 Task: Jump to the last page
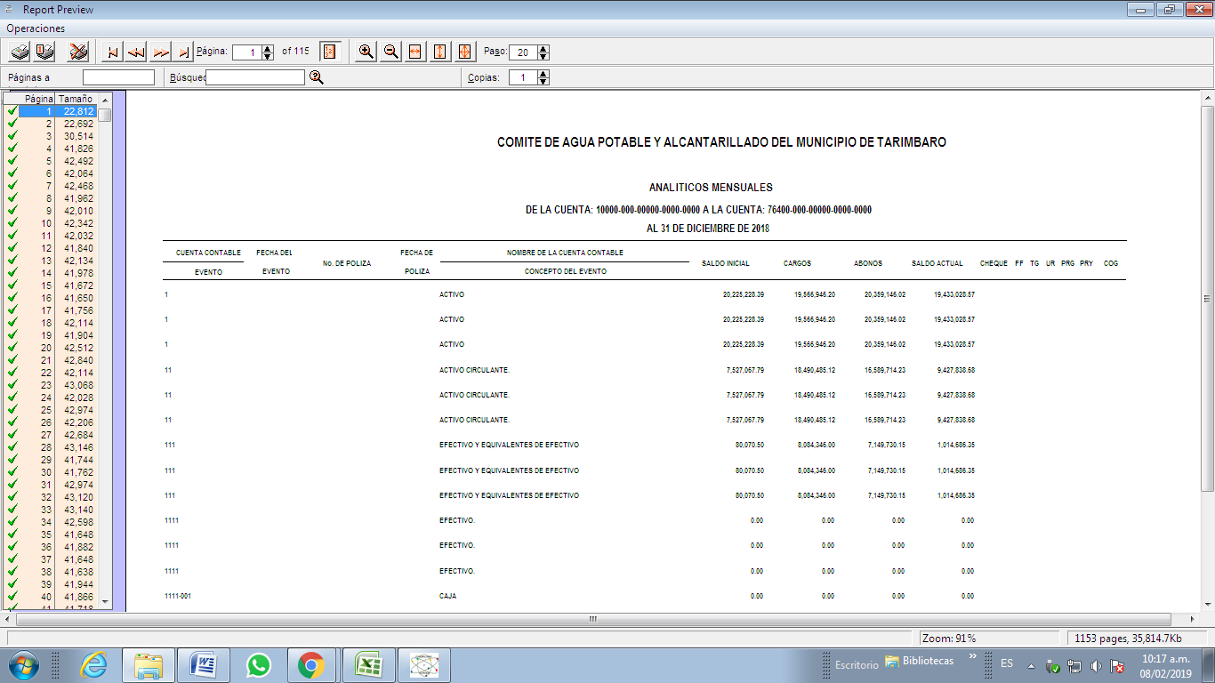[182, 52]
